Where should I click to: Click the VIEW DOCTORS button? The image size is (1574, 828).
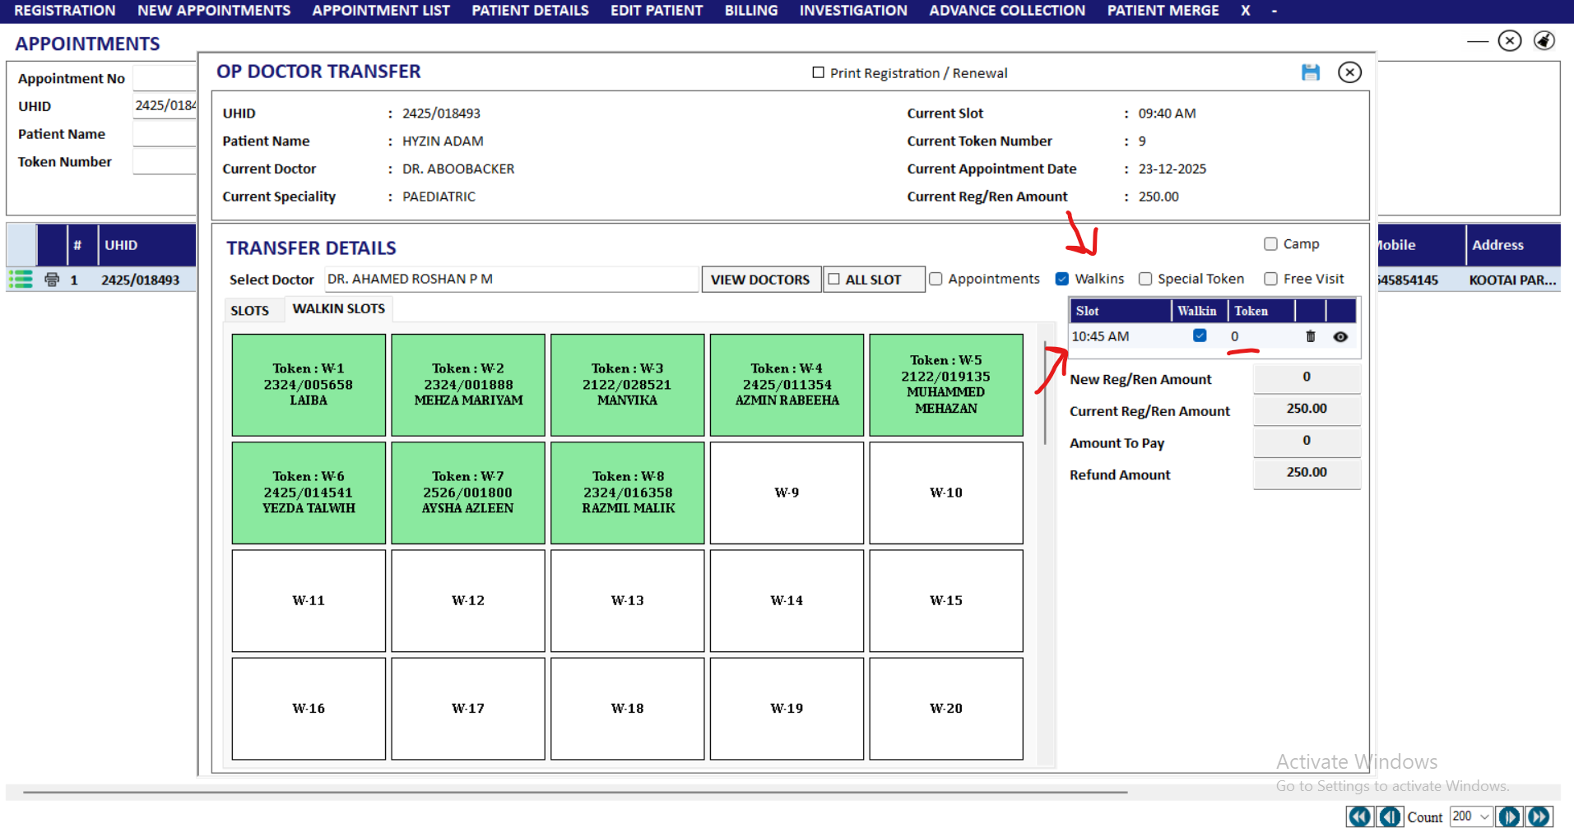pyautogui.click(x=759, y=280)
